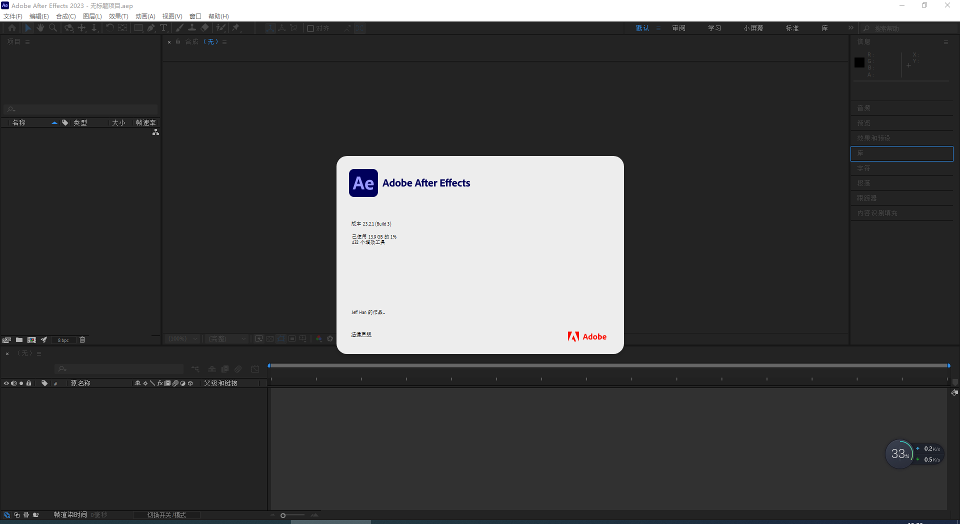Select the Zoom magnifier tool

[53, 28]
